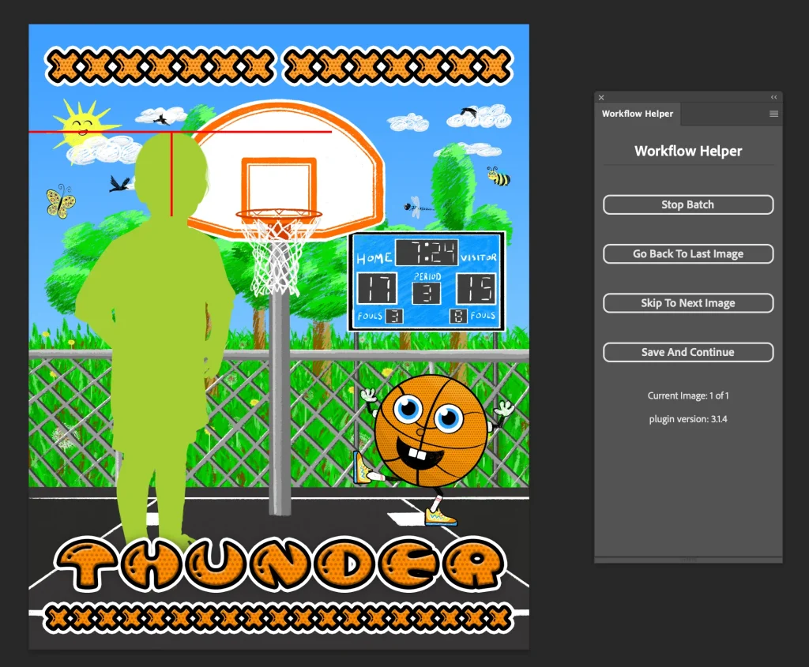Choose Skip To Next Image
This screenshot has height=667, width=809.
[x=687, y=303]
